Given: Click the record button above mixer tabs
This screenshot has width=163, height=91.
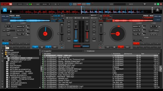Looking at the screenshot, I should coord(94,15).
